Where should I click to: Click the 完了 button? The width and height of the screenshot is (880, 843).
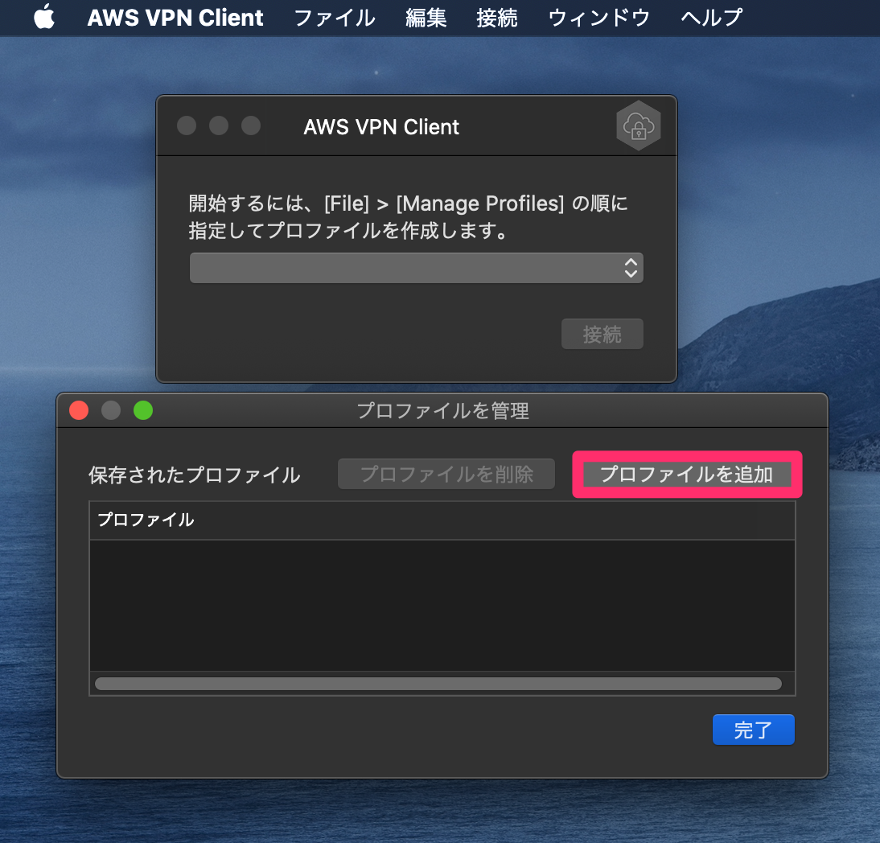(753, 730)
